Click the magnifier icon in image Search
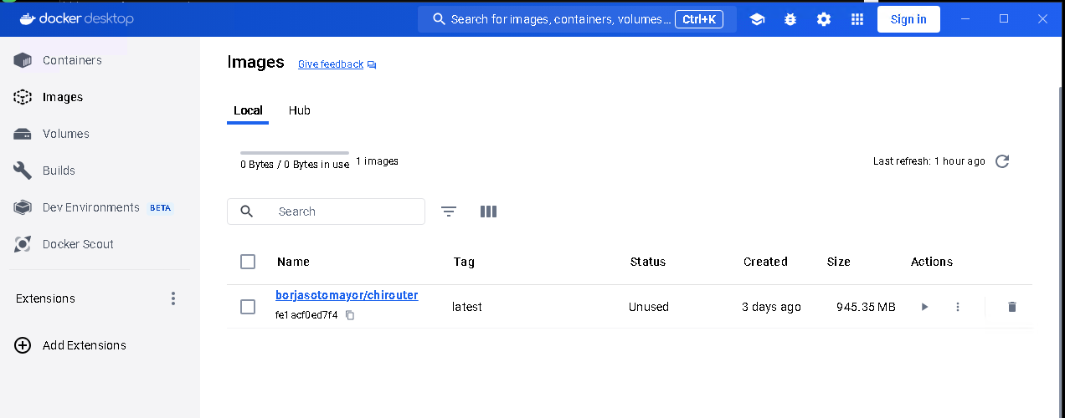This screenshot has height=418, width=1065. pyautogui.click(x=247, y=212)
